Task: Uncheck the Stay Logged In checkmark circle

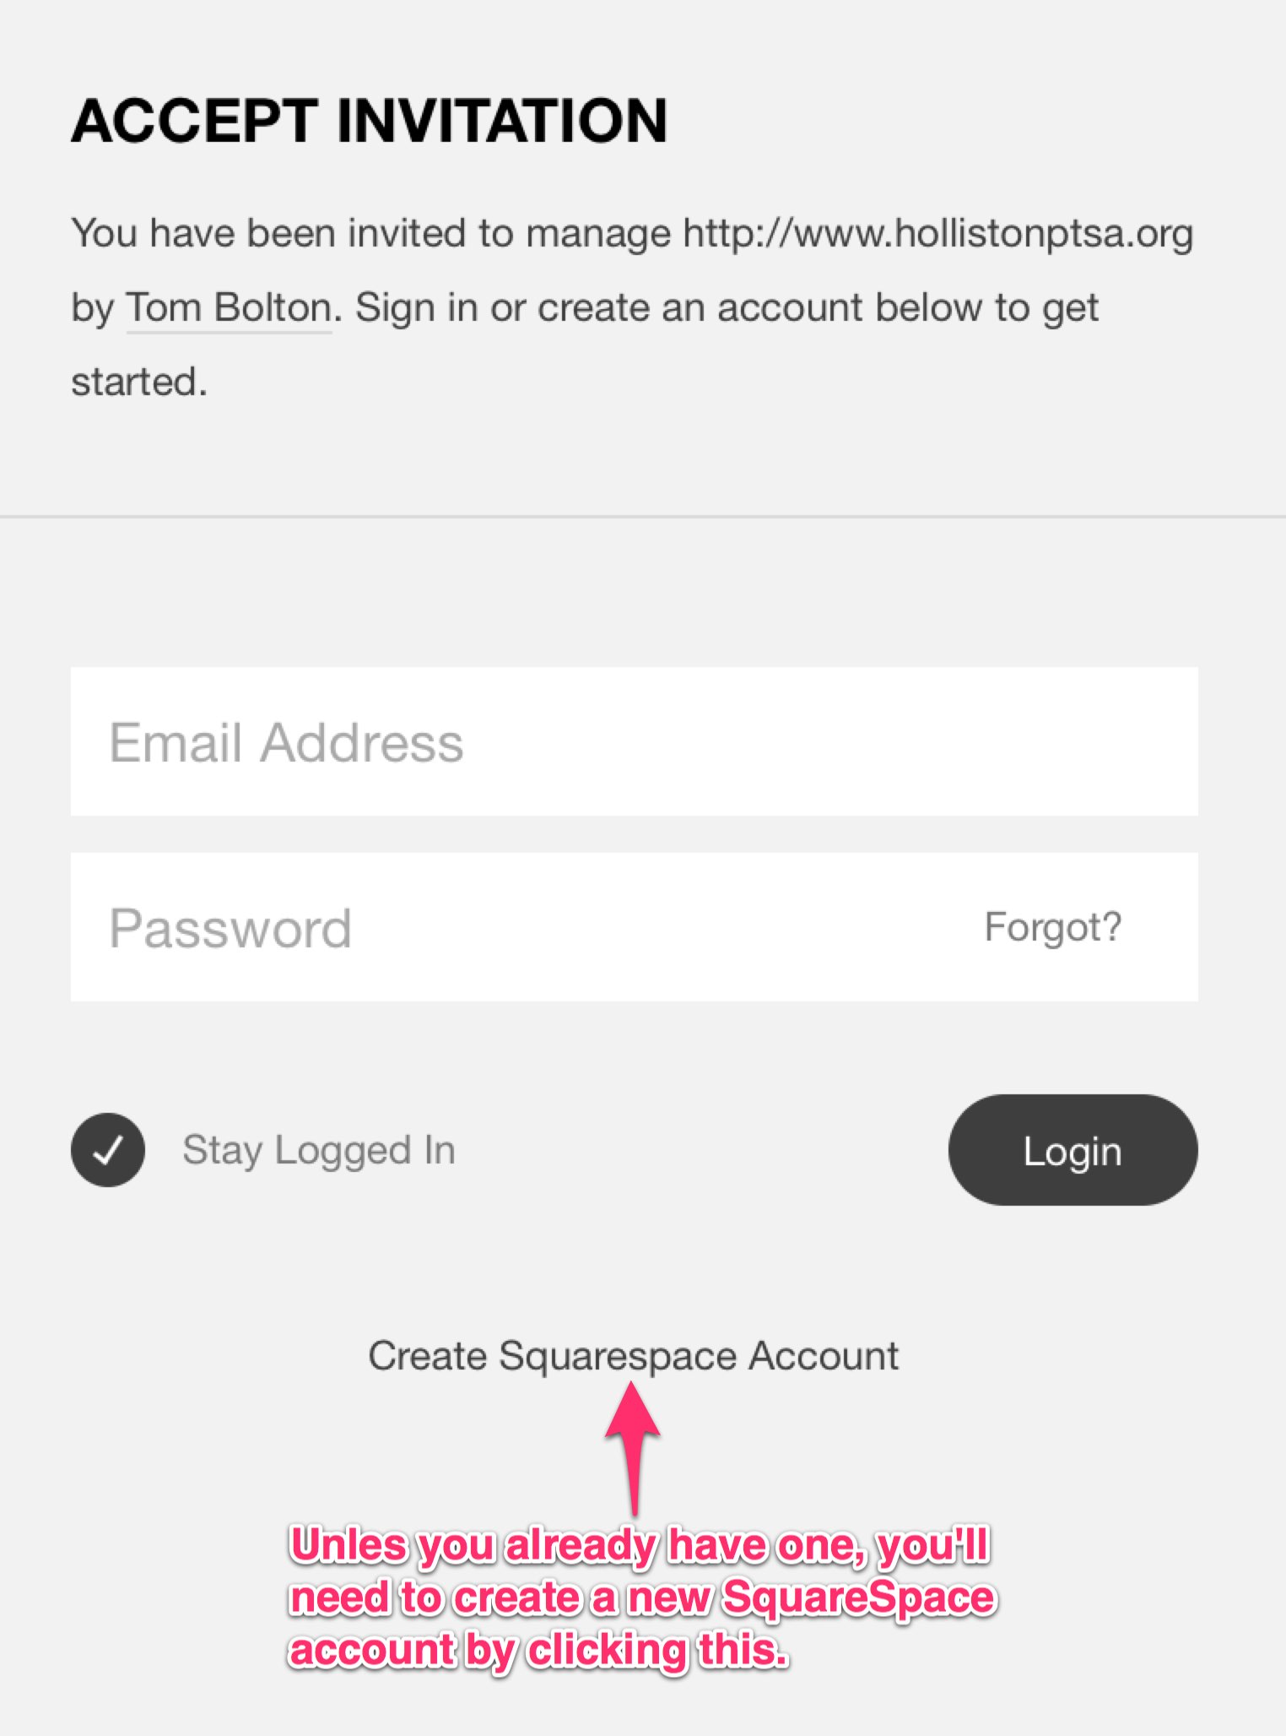Action: click(x=108, y=1150)
